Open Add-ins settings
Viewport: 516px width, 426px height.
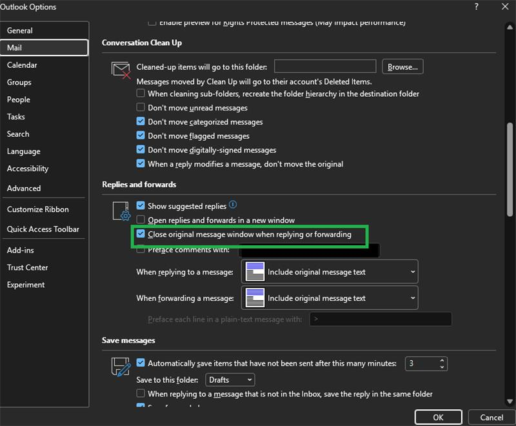45,250
